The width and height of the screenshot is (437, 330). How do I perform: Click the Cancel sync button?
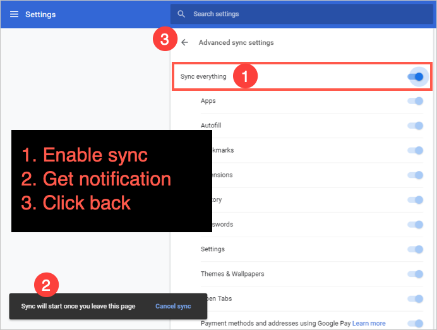coord(173,306)
